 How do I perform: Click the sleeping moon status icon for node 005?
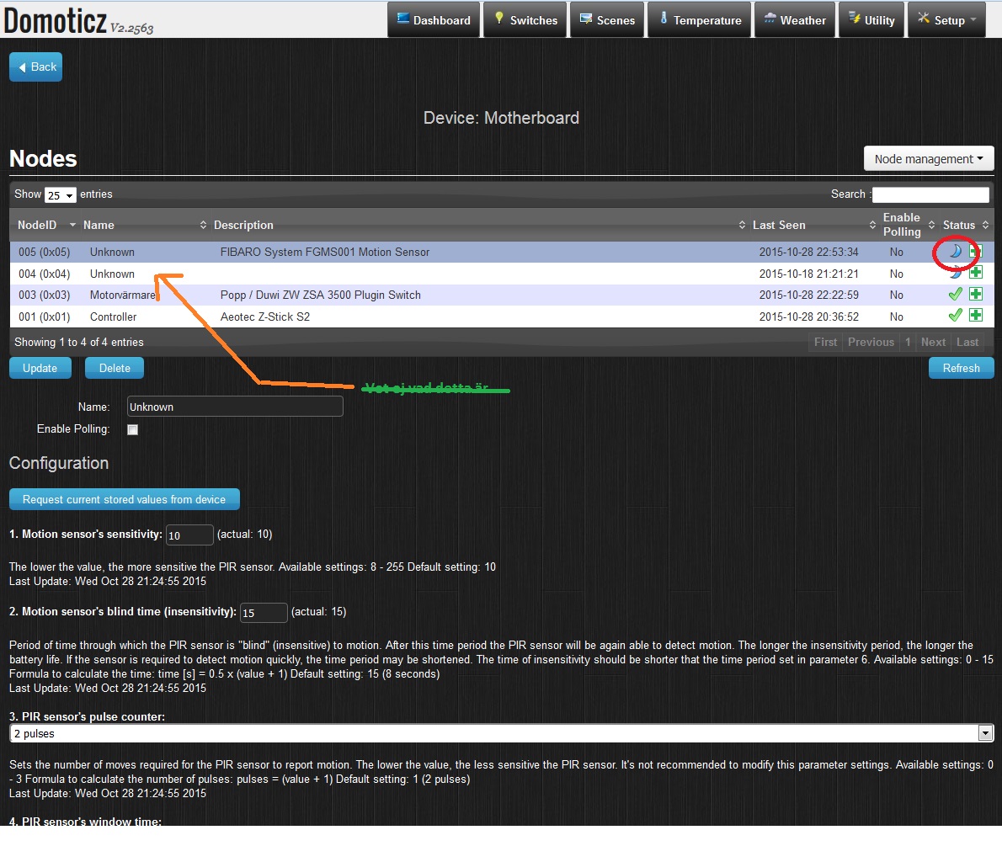coord(955,252)
